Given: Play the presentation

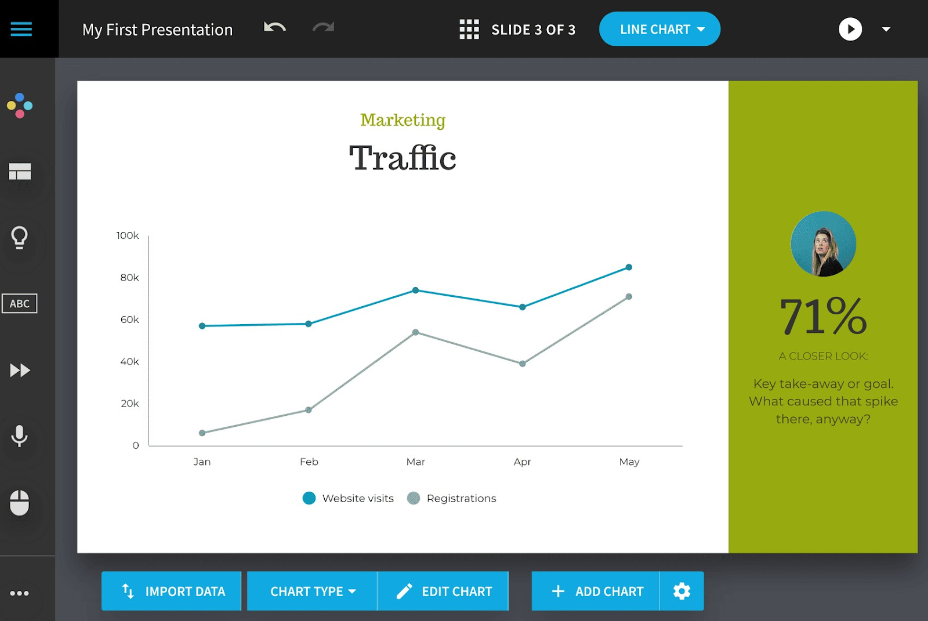Looking at the screenshot, I should [850, 30].
